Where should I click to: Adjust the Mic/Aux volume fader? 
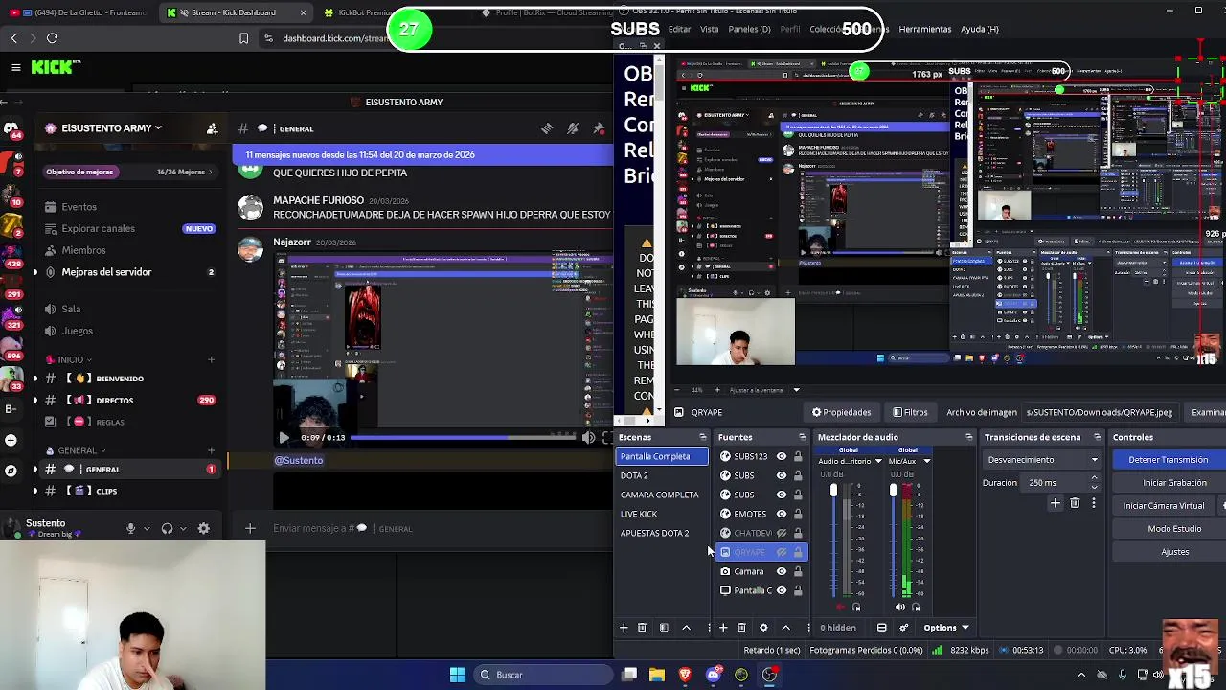[x=893, y=491]
